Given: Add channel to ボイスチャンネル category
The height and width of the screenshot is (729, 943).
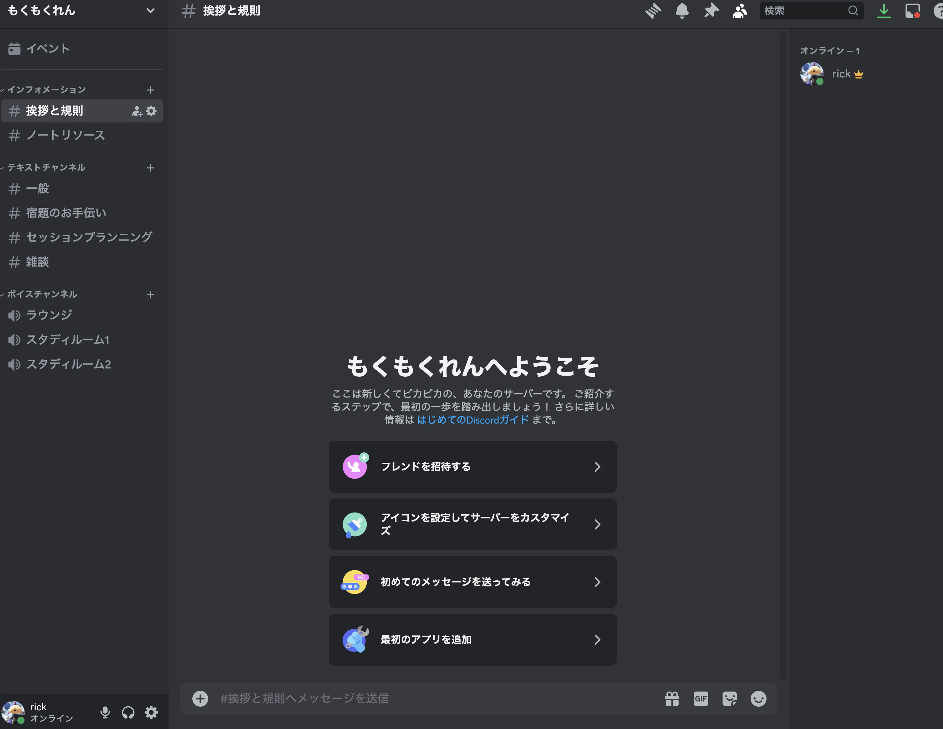Looking at the screenshot, I should (x=150, y=295).
